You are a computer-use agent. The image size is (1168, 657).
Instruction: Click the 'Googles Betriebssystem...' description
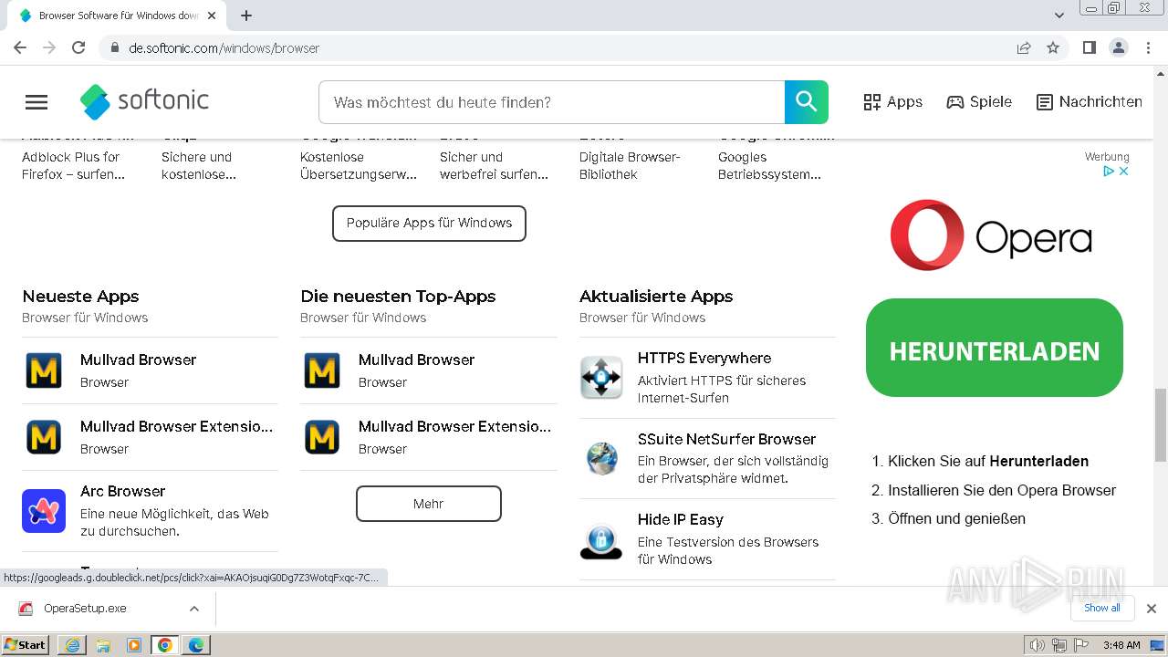769,165
